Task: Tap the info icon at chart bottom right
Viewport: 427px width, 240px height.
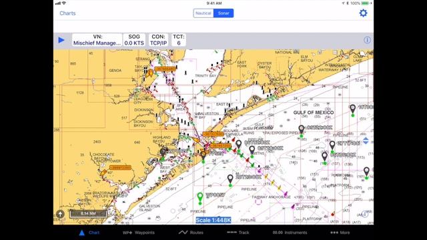Action: coord(365,215)
